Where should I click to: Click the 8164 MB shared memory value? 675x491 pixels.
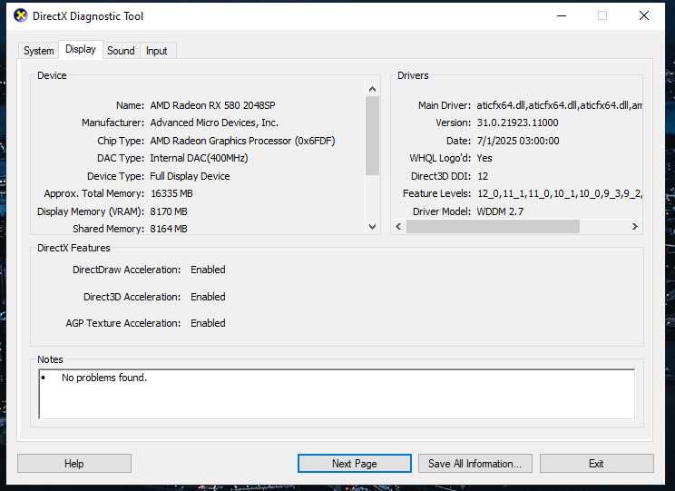(169, 229)
